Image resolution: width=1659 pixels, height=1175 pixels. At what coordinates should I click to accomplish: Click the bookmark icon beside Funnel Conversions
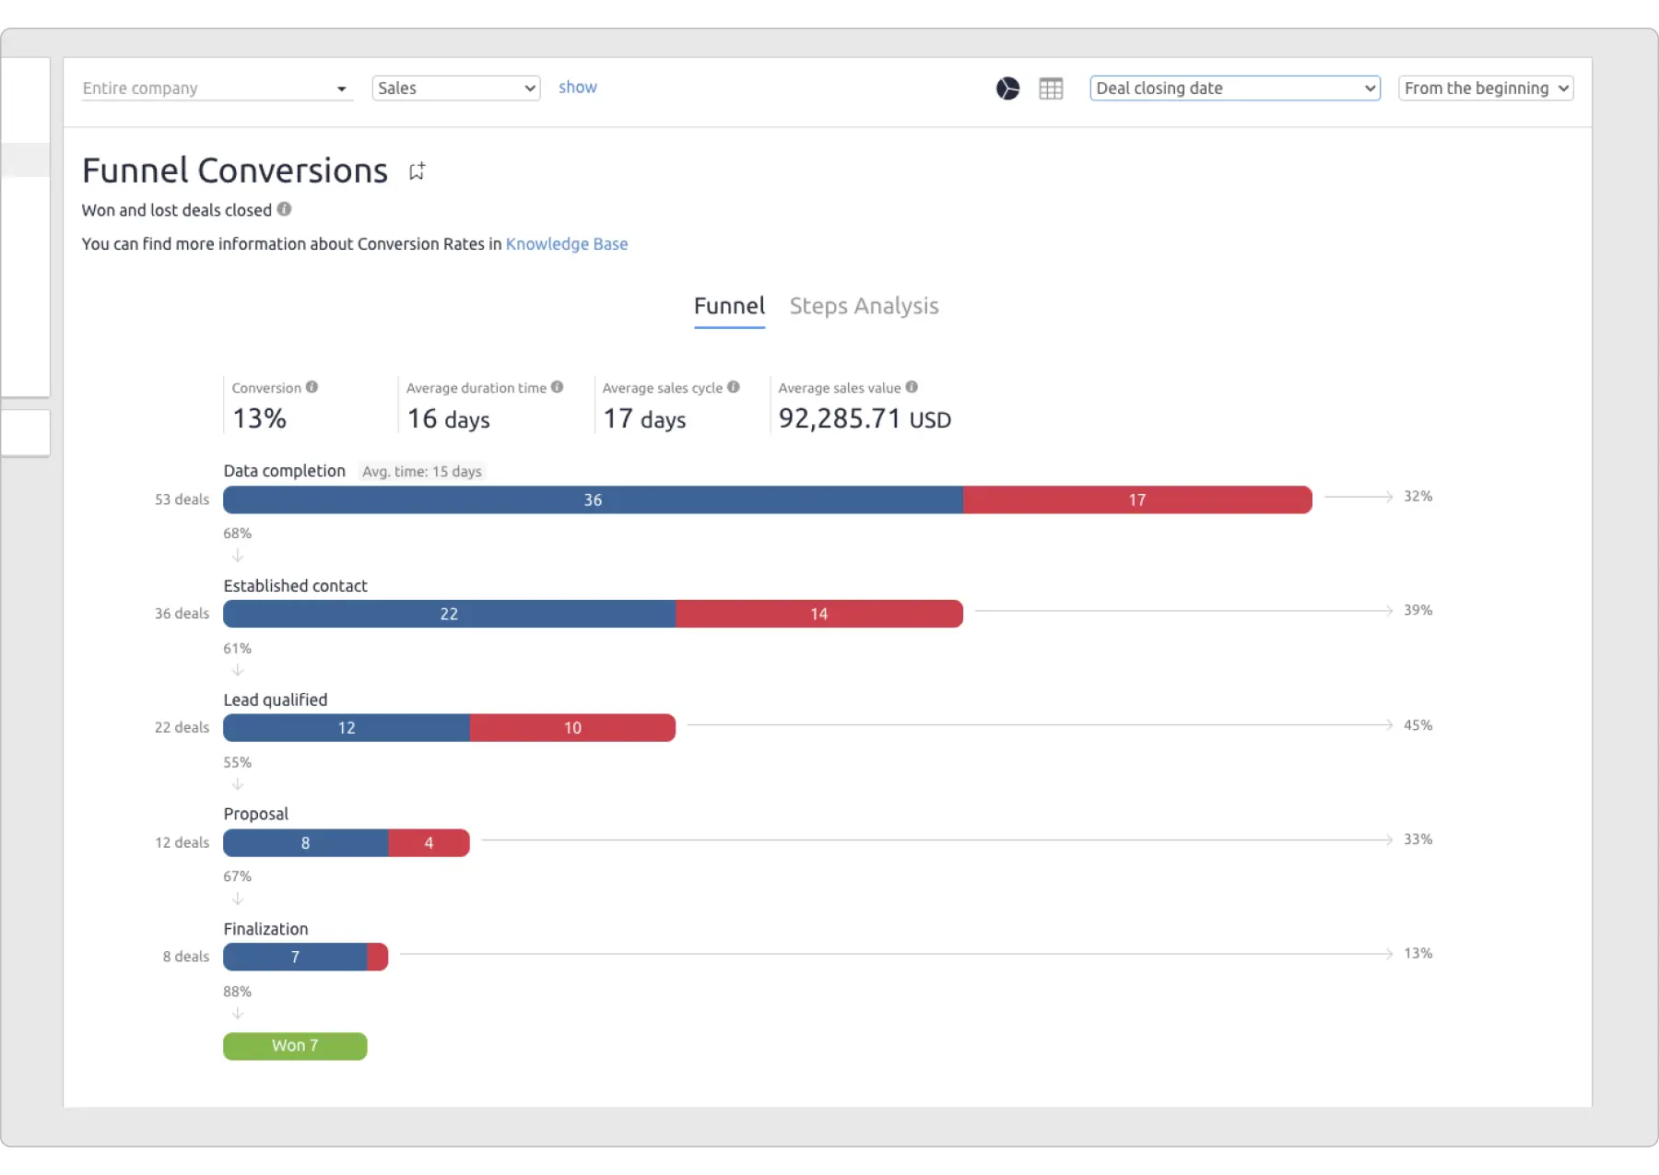pos(417,171)
